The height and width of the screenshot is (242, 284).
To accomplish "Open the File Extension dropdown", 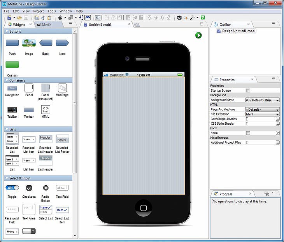I will click(262, 114).
